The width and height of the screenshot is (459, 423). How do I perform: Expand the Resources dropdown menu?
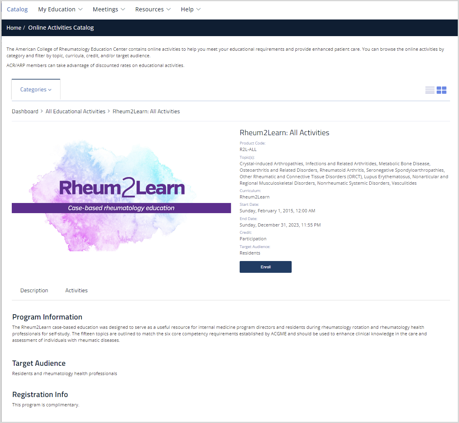click(153, 9)
